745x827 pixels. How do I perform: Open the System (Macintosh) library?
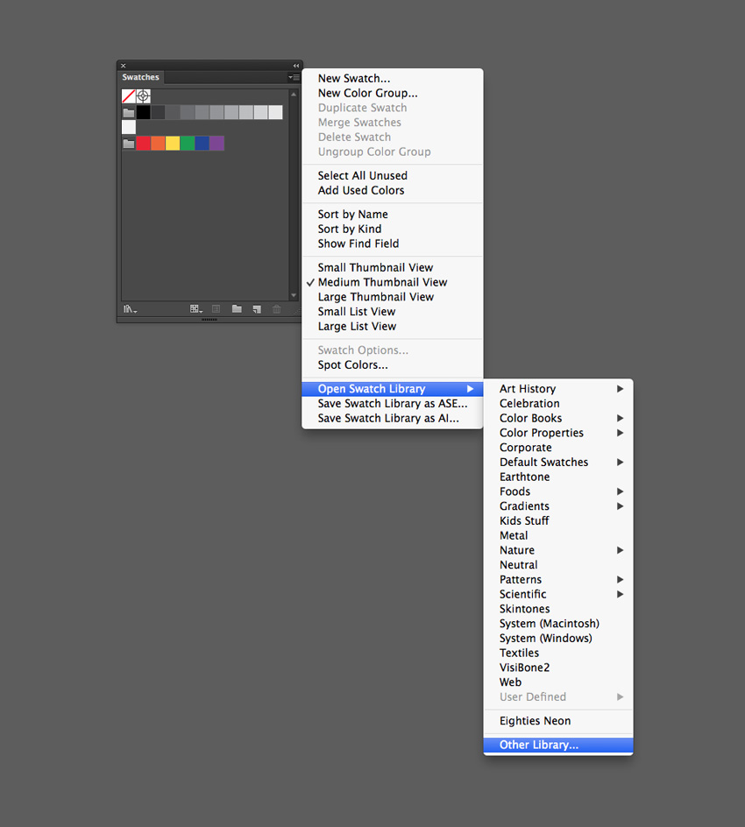(x=558, y=624)
